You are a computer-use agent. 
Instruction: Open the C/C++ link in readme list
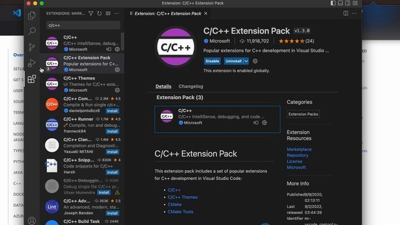(174, 190)
